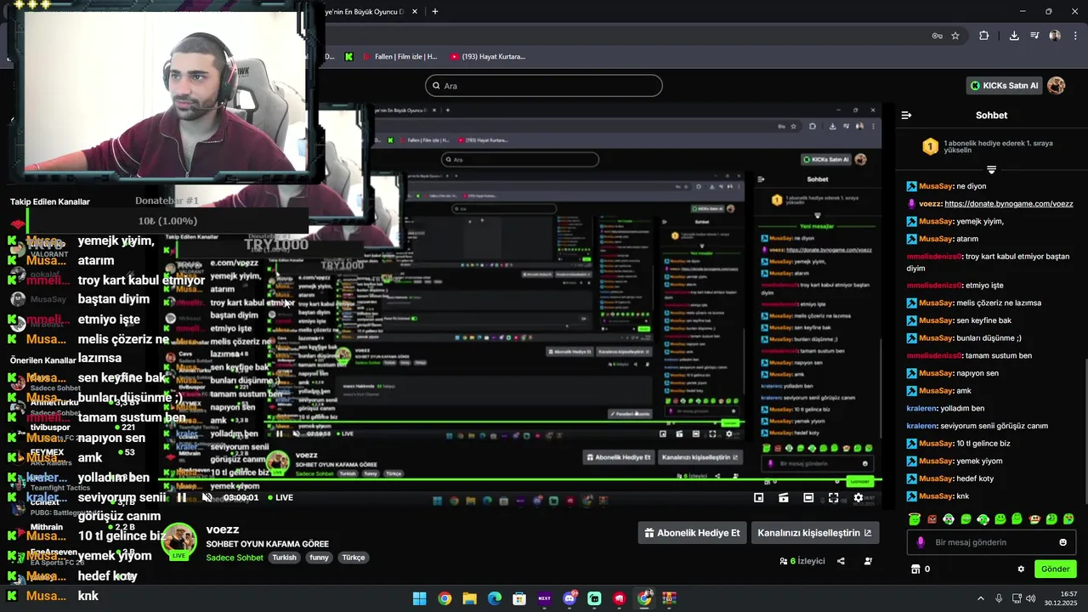Open chat settings gear beside Gönder
1088x612 pixels.
(x=1021, y=569)
